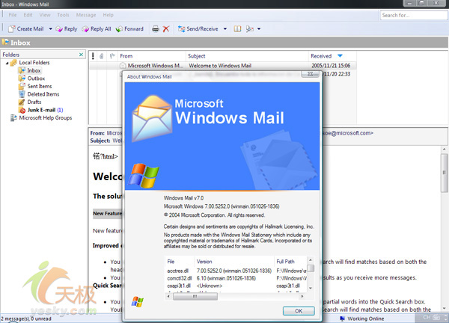Open the File menu
449x323 pixels.
click(13, 15)
